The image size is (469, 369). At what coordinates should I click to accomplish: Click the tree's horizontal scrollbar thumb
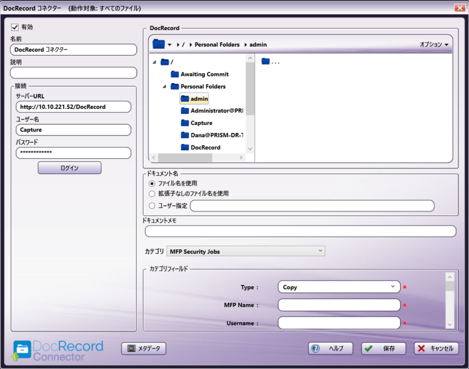[185, 157]
